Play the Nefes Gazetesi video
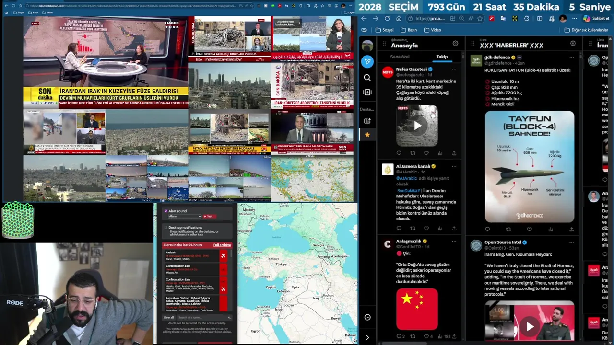Image resolution: width=614 pixels, height=345 pixels. [417, 126]
